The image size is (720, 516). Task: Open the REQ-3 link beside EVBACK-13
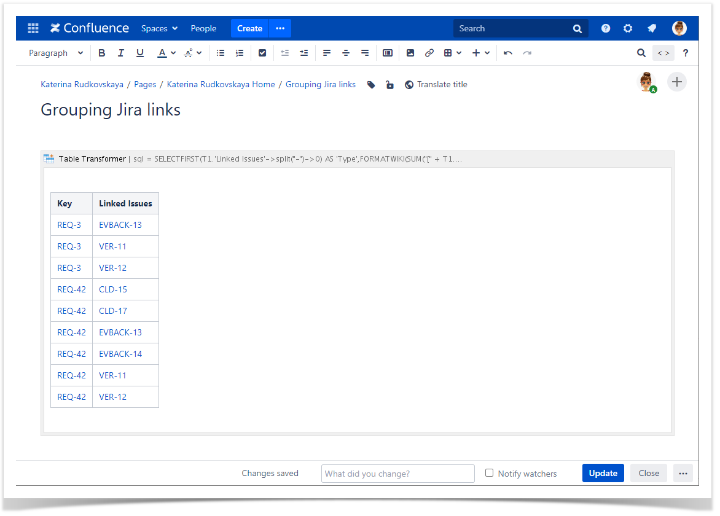tap(69, 225)
